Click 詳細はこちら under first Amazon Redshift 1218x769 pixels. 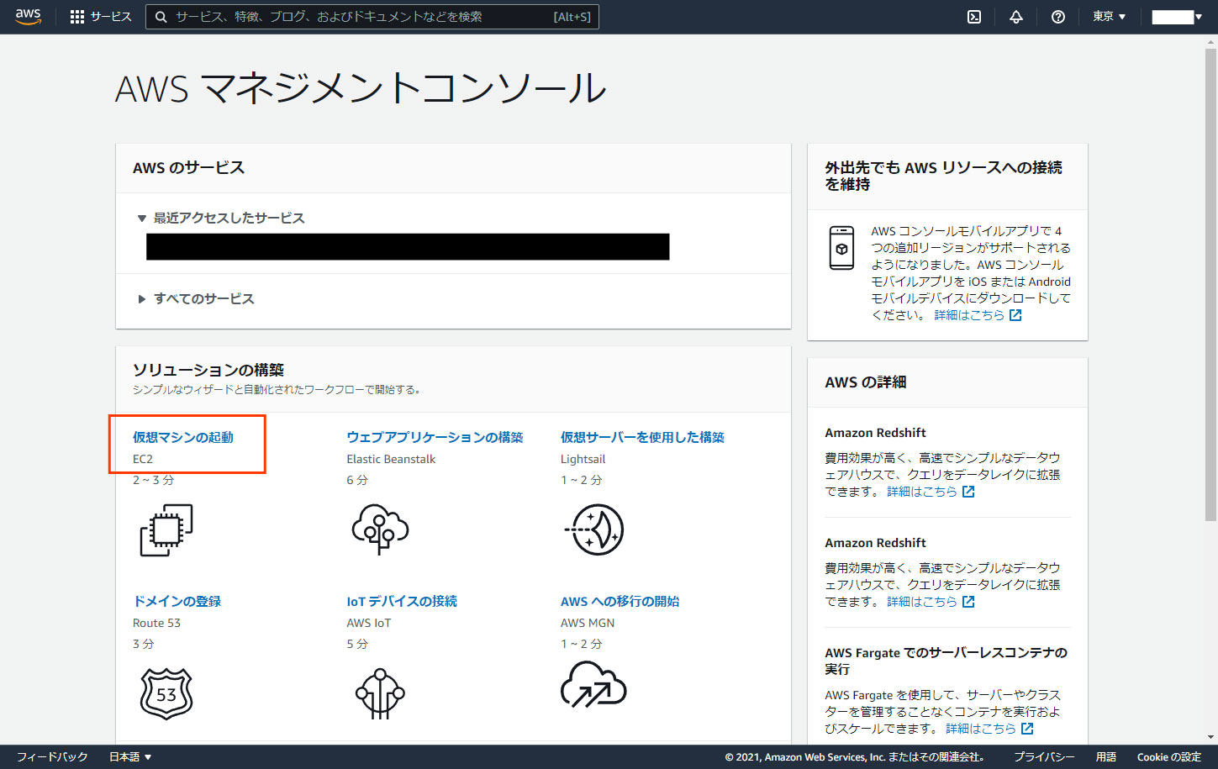coord(922,492)
